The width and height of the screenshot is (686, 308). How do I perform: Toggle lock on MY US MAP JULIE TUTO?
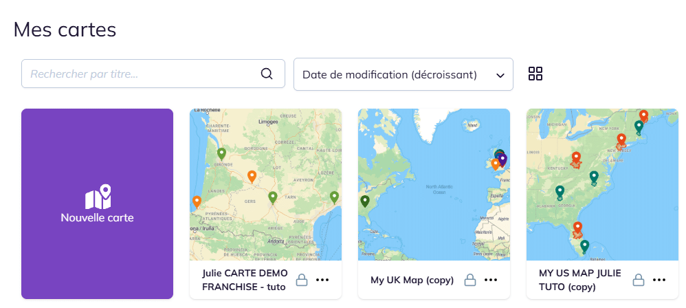click(639, 280)
